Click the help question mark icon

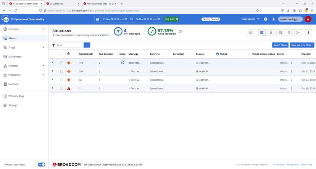pyautogui.click(x=265, y=19)
